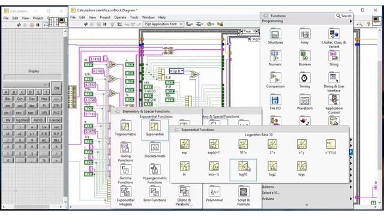Open the Trigonometric functions subpalette
The image size is (384, 216).
pyautogui.click(x=125, y=128)
